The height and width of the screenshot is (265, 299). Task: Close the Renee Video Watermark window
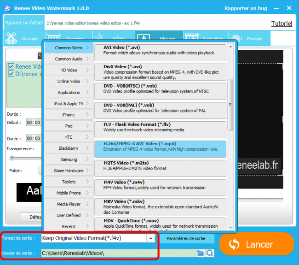(x=289, y=8)
